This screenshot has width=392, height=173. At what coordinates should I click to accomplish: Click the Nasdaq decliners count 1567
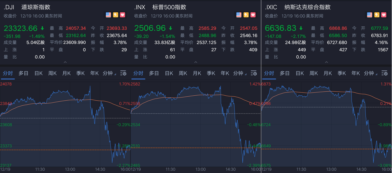tap(383, 50)
